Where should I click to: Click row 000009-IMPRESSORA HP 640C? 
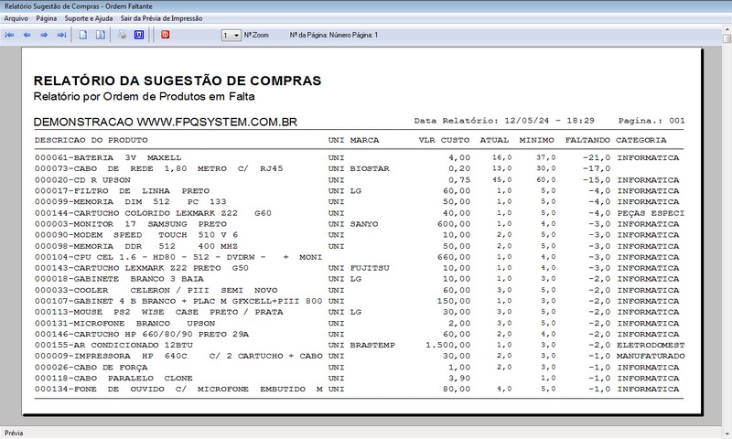tap(359, 357)
